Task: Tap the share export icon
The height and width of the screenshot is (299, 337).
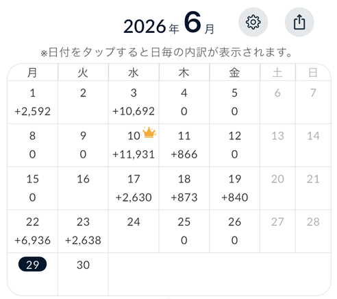Action: tap(299, 22)
